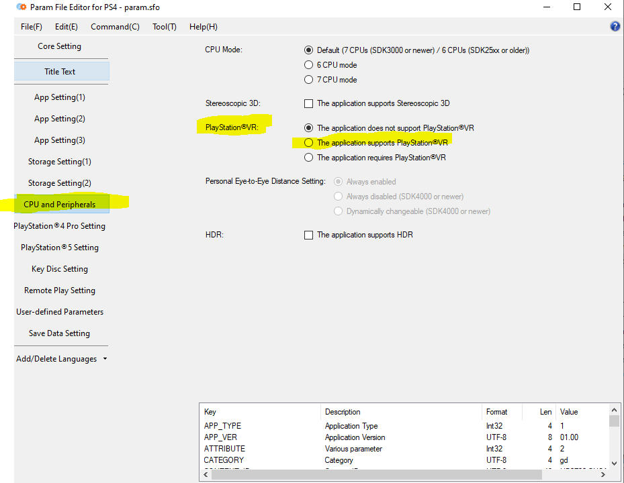This screenshot has width=624, height=483.
Task: Click the table's scroll down arrow
Action: (614, 463)
